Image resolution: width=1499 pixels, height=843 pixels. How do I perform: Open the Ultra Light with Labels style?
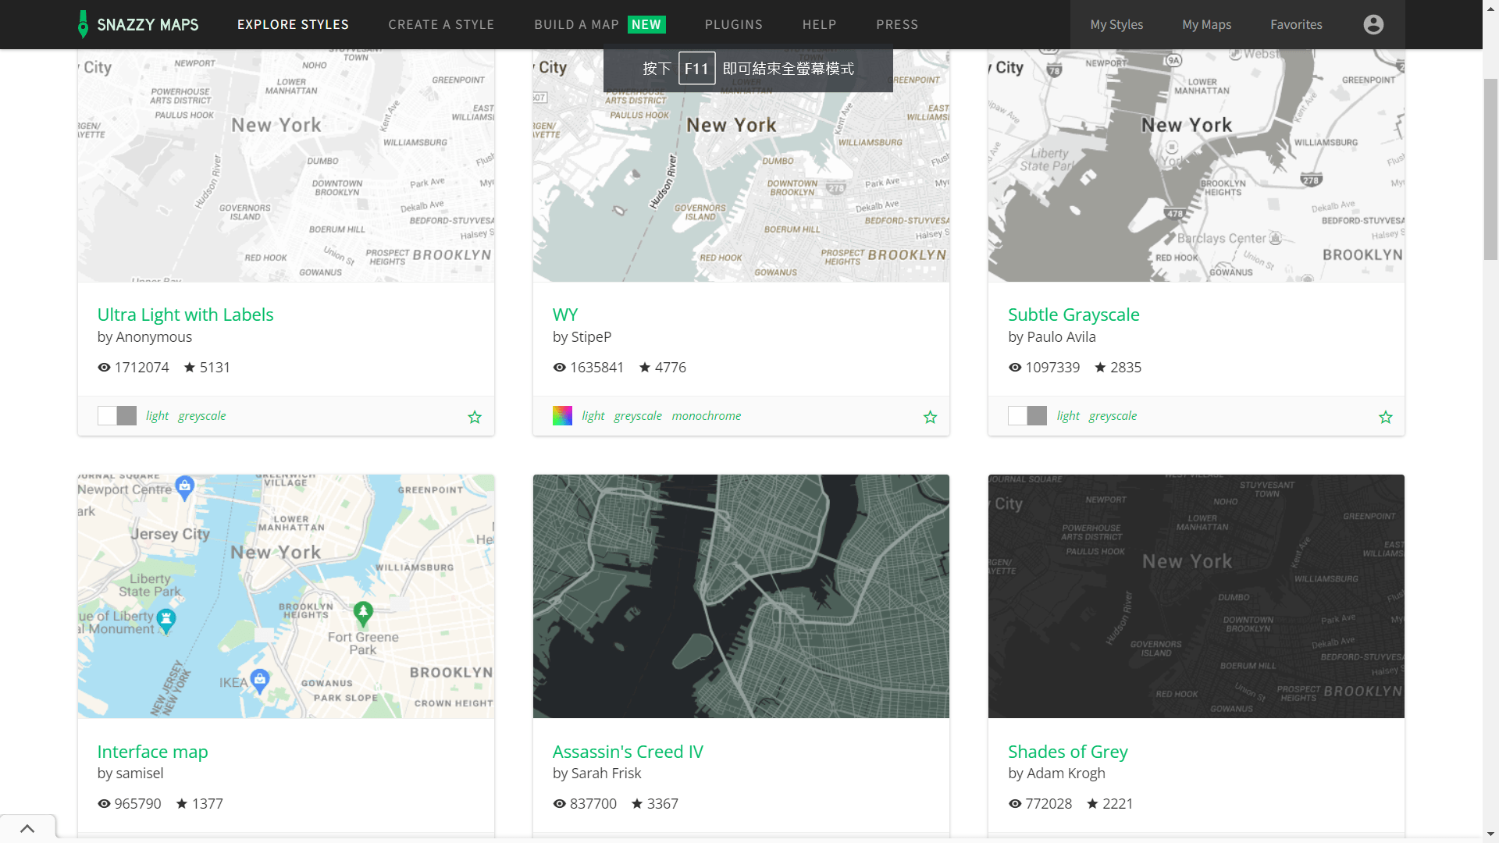tap(185, 315)
